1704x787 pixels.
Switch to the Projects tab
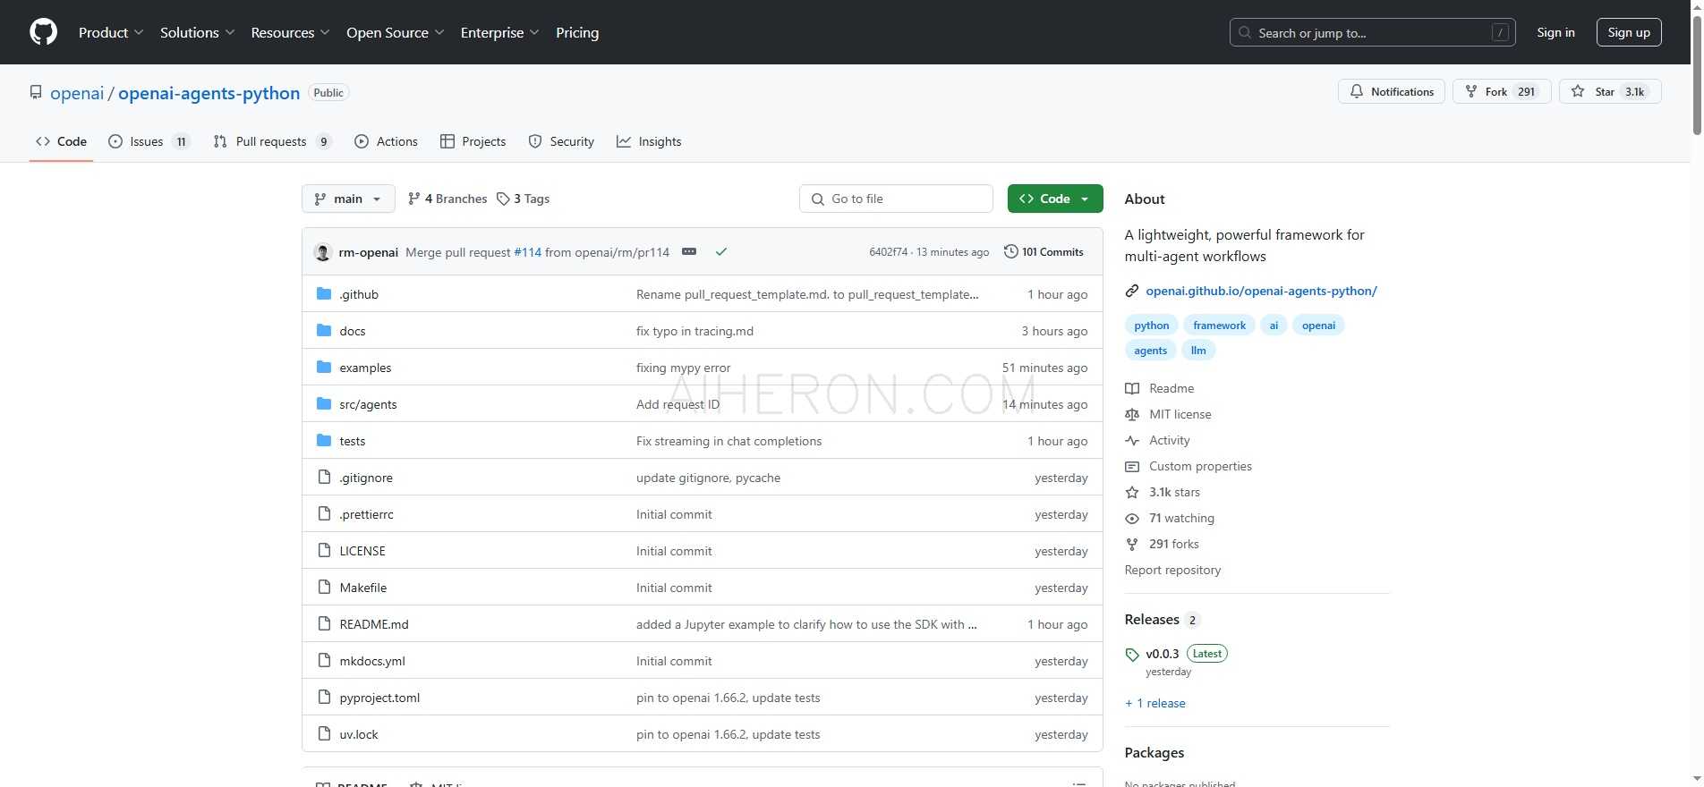473,141
